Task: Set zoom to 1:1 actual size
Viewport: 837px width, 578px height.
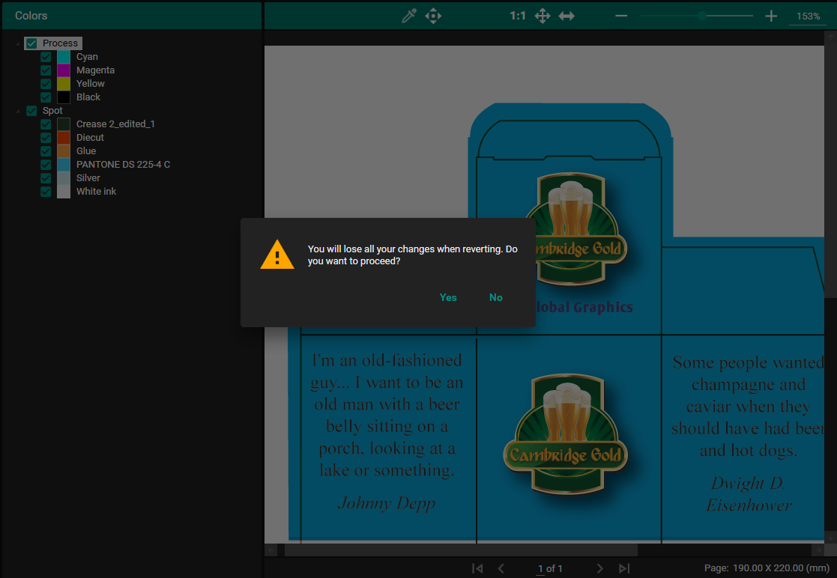Action: (x=518, y=16)
